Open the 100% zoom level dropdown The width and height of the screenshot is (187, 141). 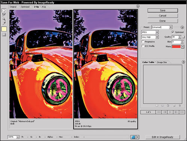point(13,137)
